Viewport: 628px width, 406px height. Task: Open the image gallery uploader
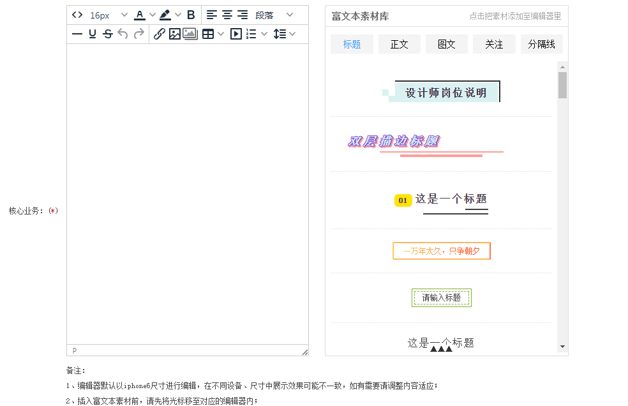(x=190, y=34)
